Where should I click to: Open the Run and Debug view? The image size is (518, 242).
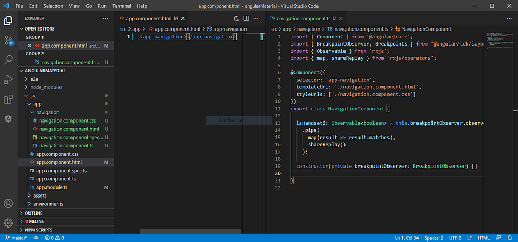point(8,80)
